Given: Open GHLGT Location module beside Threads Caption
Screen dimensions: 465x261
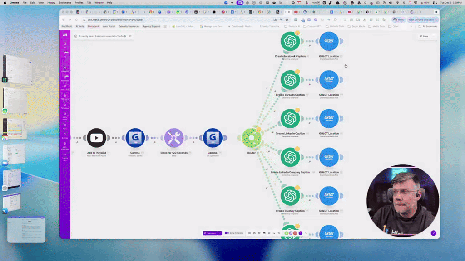Looking at the screenshot, I should tap(329, 80).
